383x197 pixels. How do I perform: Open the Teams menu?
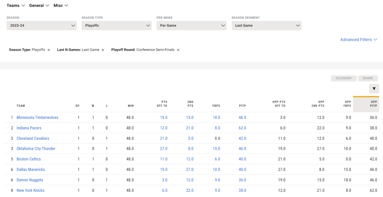click(16, 5)
